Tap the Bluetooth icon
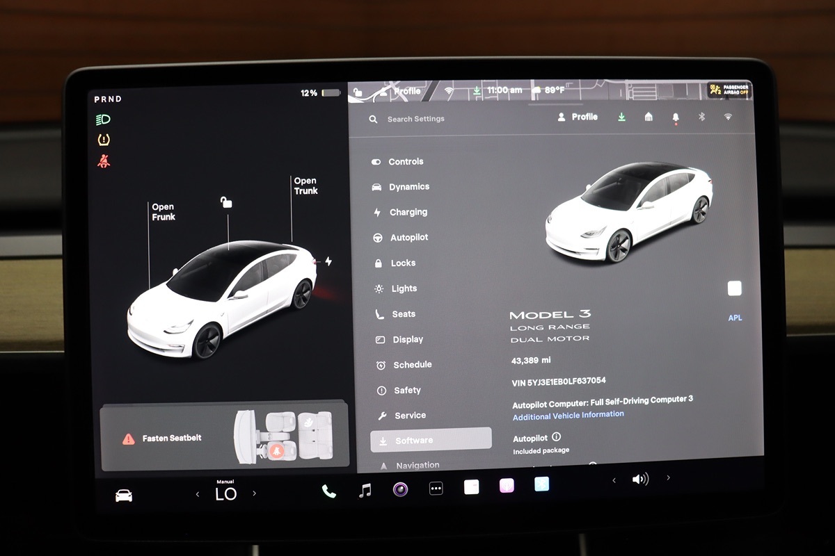835x556 pixels. (701, 117)
